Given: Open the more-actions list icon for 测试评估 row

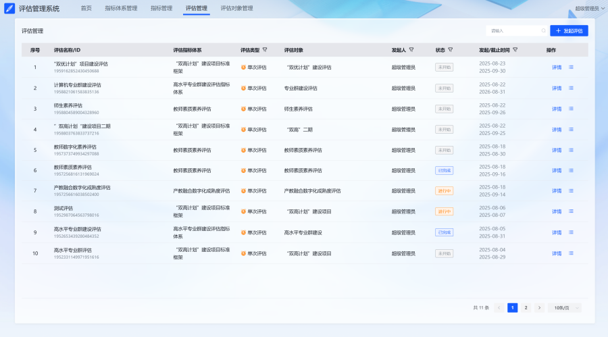Looking at the screenshot, I should [571, 212].
